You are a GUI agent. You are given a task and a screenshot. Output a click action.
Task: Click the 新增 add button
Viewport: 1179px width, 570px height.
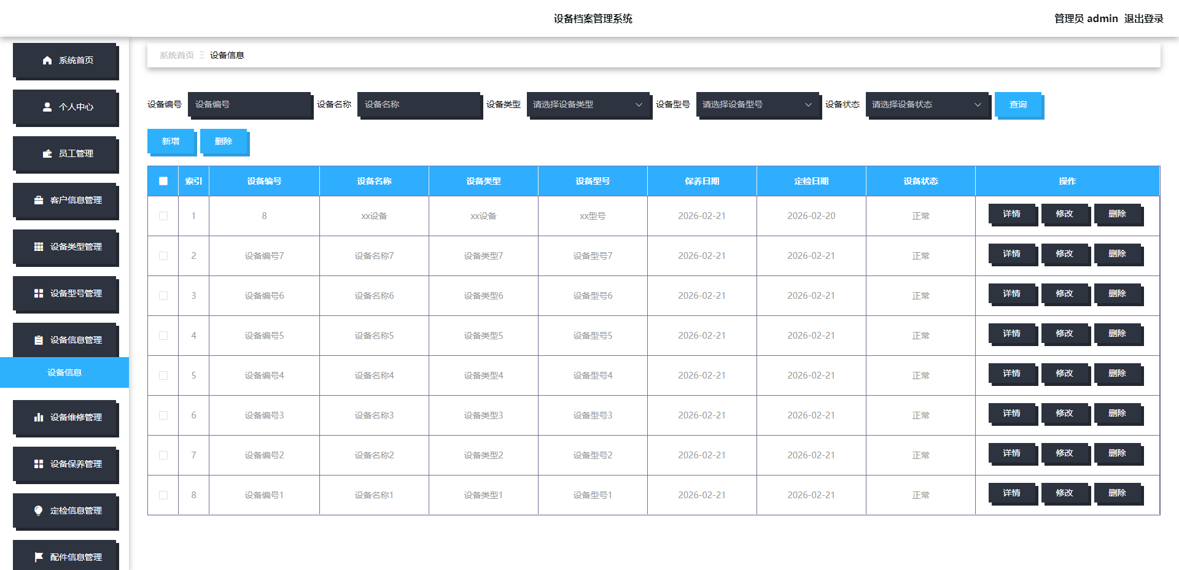[x=171, y=141]
